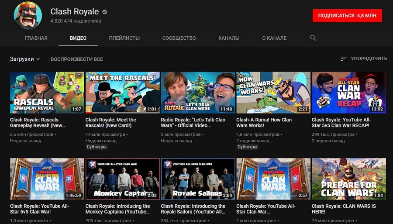Click the verified checkmark badge beside Clash Royale
This screenshot has width=393, height=224.
104,12
